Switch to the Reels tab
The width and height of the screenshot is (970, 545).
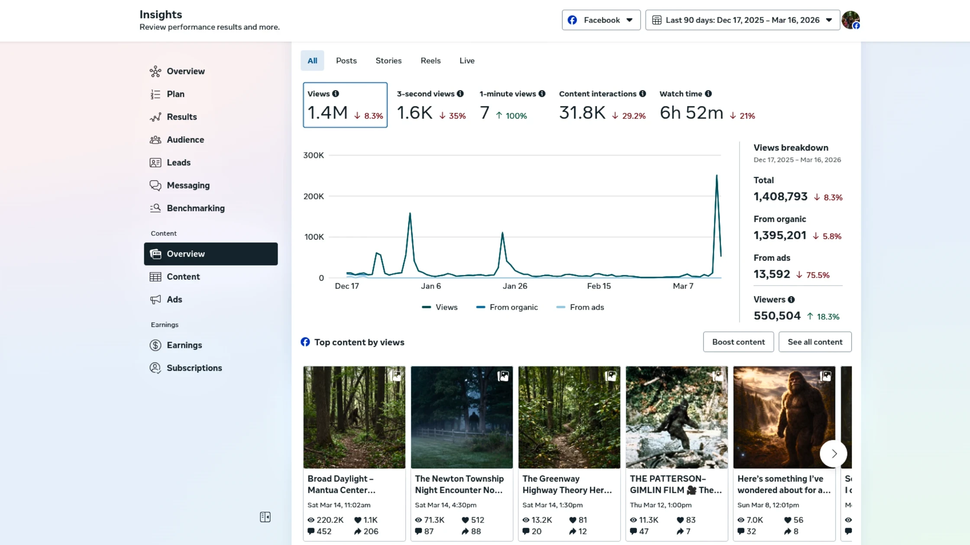point(430,61)
